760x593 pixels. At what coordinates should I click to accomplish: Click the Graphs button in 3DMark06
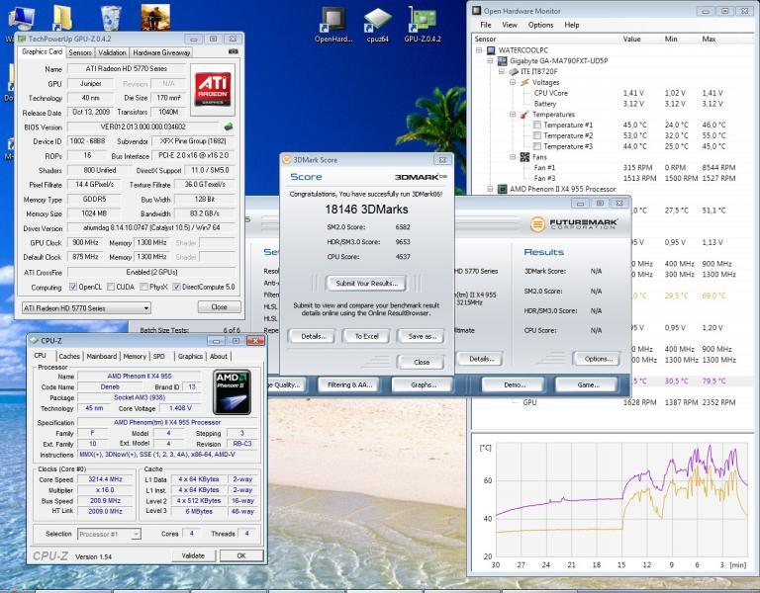(x=424, y=385)
